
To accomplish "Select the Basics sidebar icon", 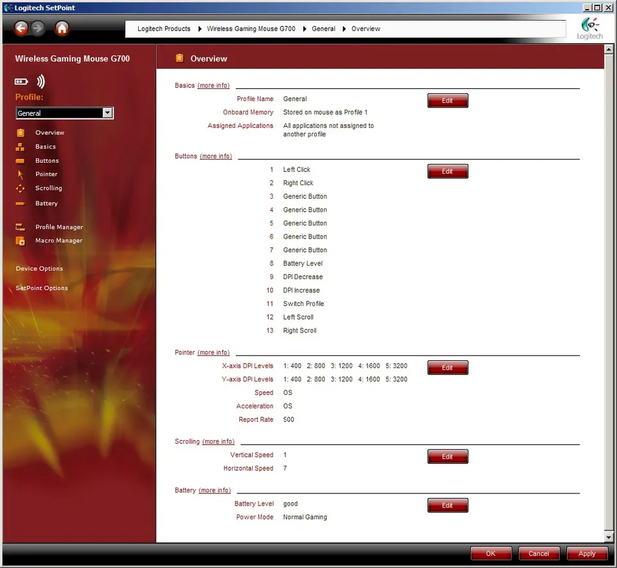I will click(x=21, y=147).
